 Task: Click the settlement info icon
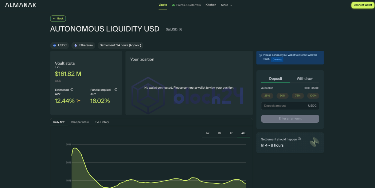click(x=299, y=139)
